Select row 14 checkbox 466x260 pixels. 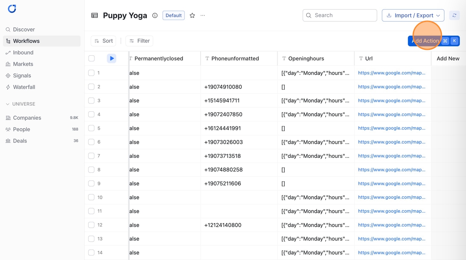coord(91,253)
